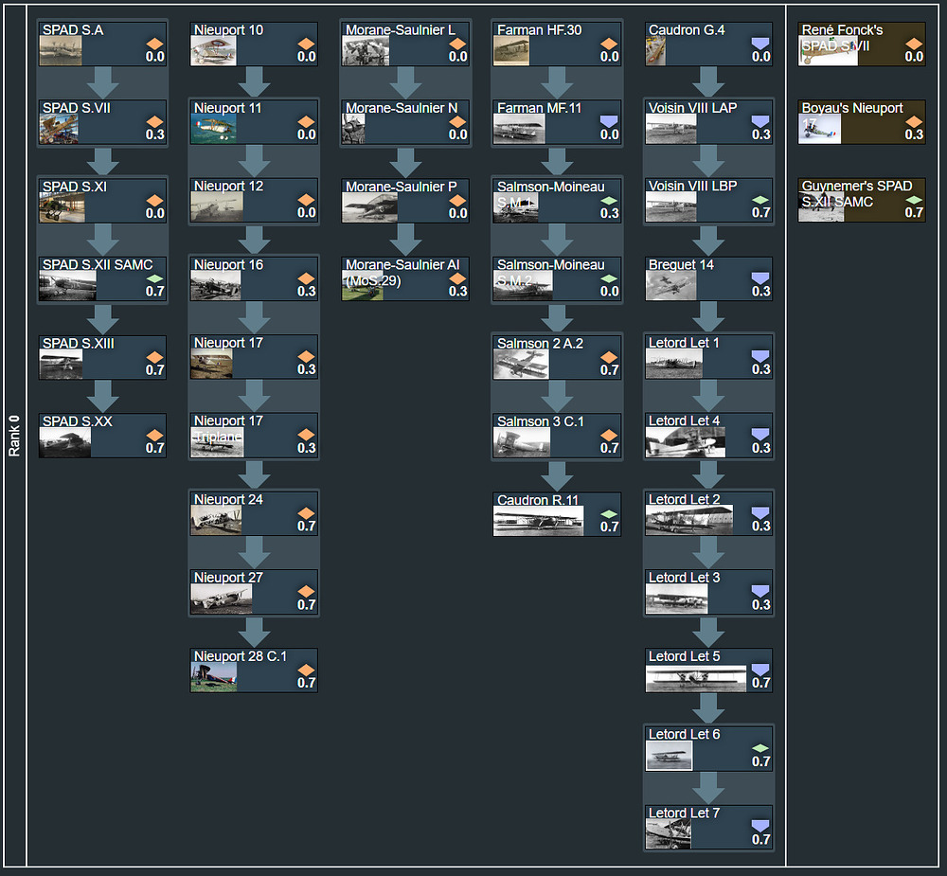947x876 pixels.
Task: Click the Caudron R.11 thumbnail photo
Action: (x=539, y=521)
